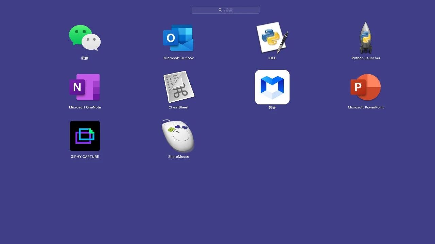Click the IDLE label text
This screenshot has width=435, height=244.
click(272, 58)
